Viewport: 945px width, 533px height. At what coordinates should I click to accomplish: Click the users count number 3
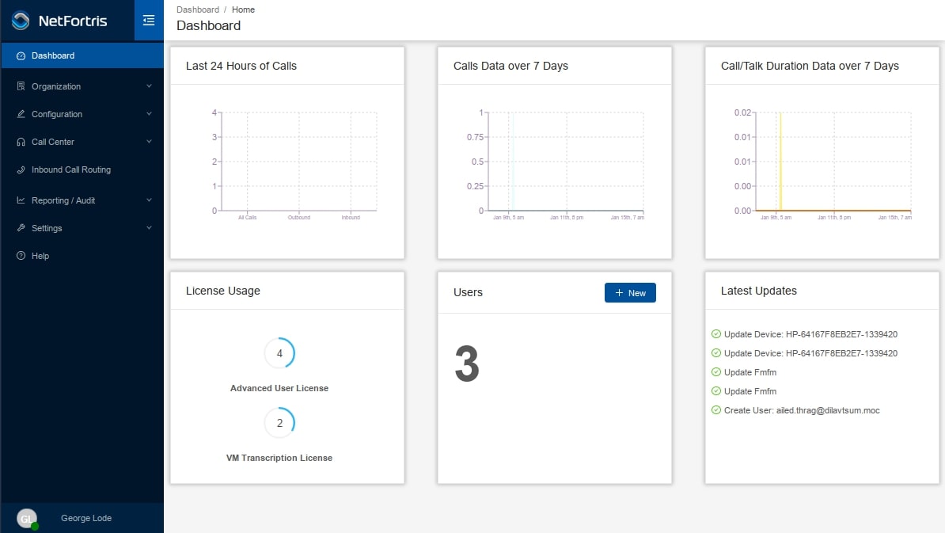(x=467, y=364)
